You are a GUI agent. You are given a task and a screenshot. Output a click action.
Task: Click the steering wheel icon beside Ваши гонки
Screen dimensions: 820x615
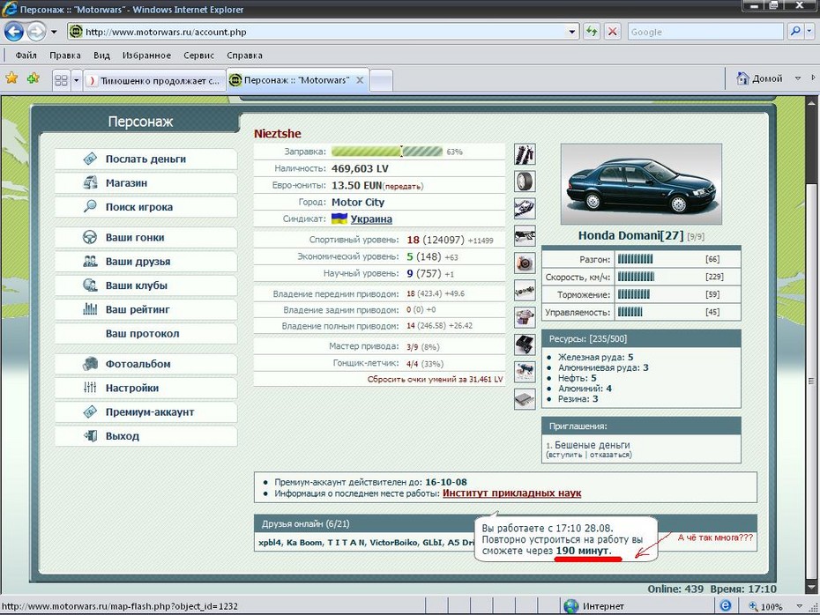[x=90, y=237]
